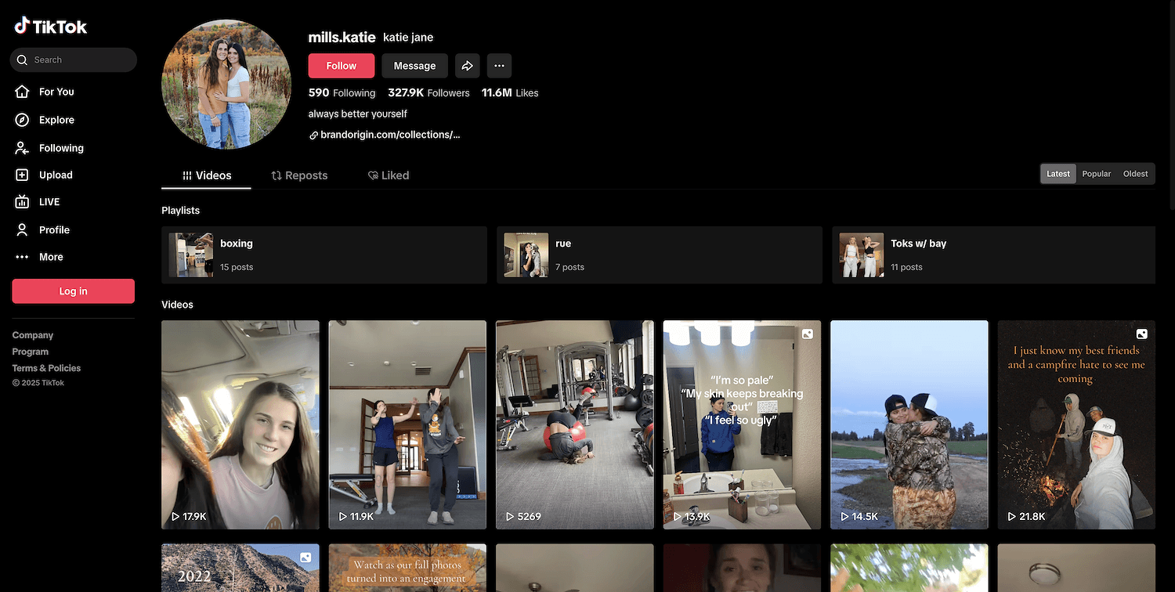Switch to the Reposts tab

[x=299, y=175]
